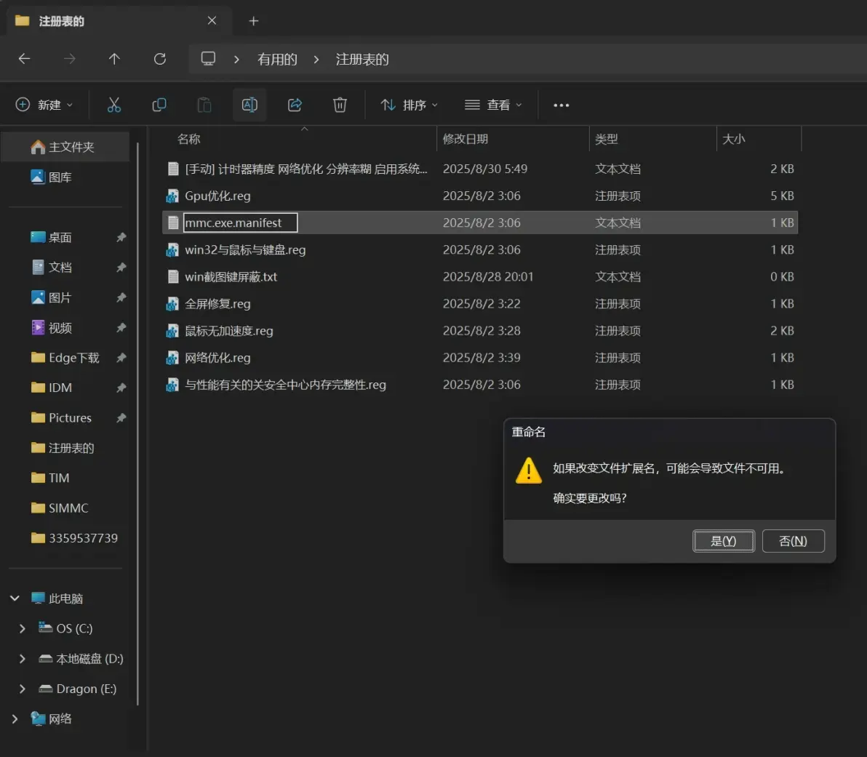Click the 鼠标无加速度.reg file icon
This screenshot has width=867, height=757.
click(x=172, y=331)
